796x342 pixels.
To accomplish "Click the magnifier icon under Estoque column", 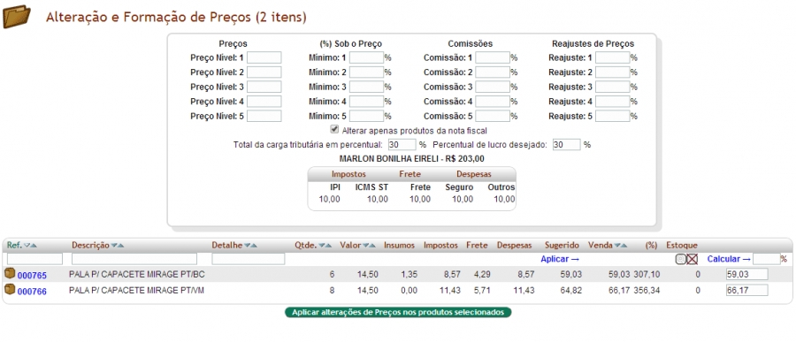I will click(x=681, y=259).
